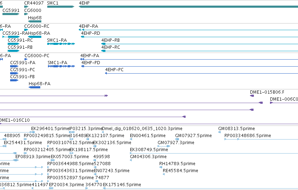
Task: Select EST RH14789.5prime
Action: pos(161,167)
